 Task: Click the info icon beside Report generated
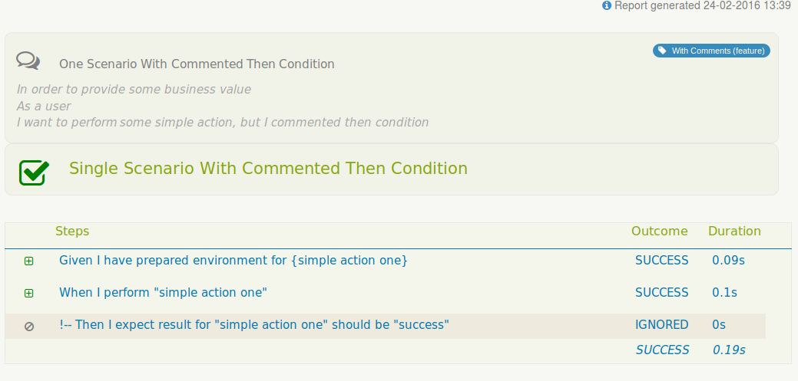[607, 5]
